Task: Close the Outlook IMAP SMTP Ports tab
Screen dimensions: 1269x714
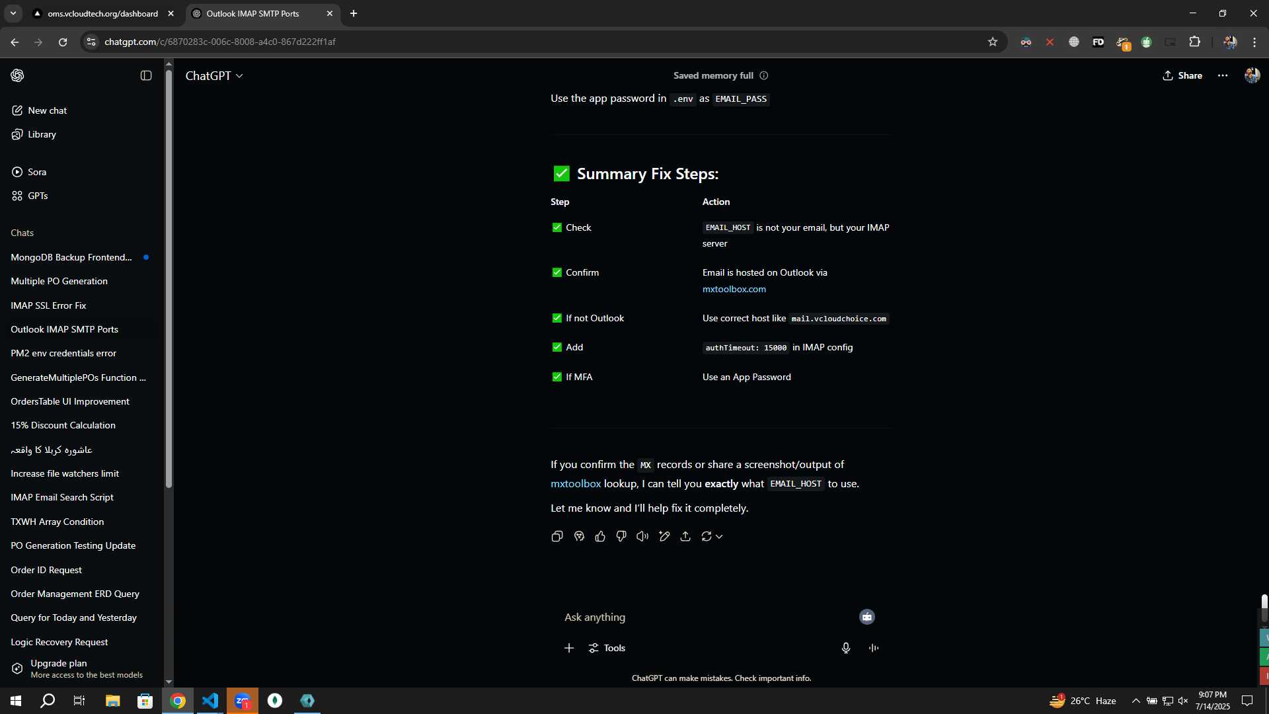Action: (x=330, y=13)
